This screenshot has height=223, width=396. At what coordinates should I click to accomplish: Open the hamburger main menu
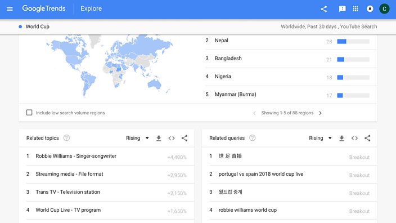[x=10, y=9]
